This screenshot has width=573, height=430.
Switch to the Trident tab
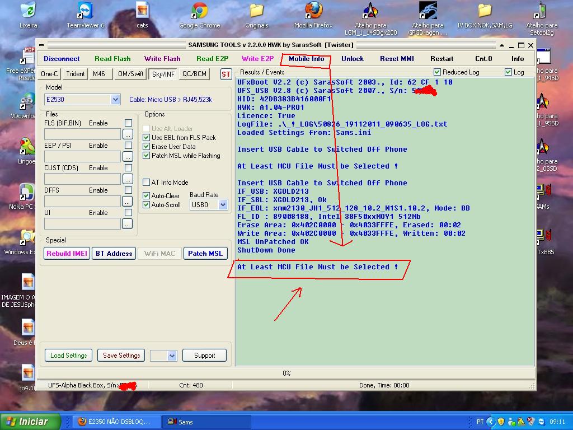[x=76, y=74]
